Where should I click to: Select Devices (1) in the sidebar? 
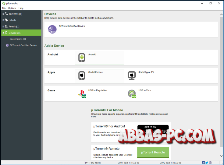[x=21, y=33]
